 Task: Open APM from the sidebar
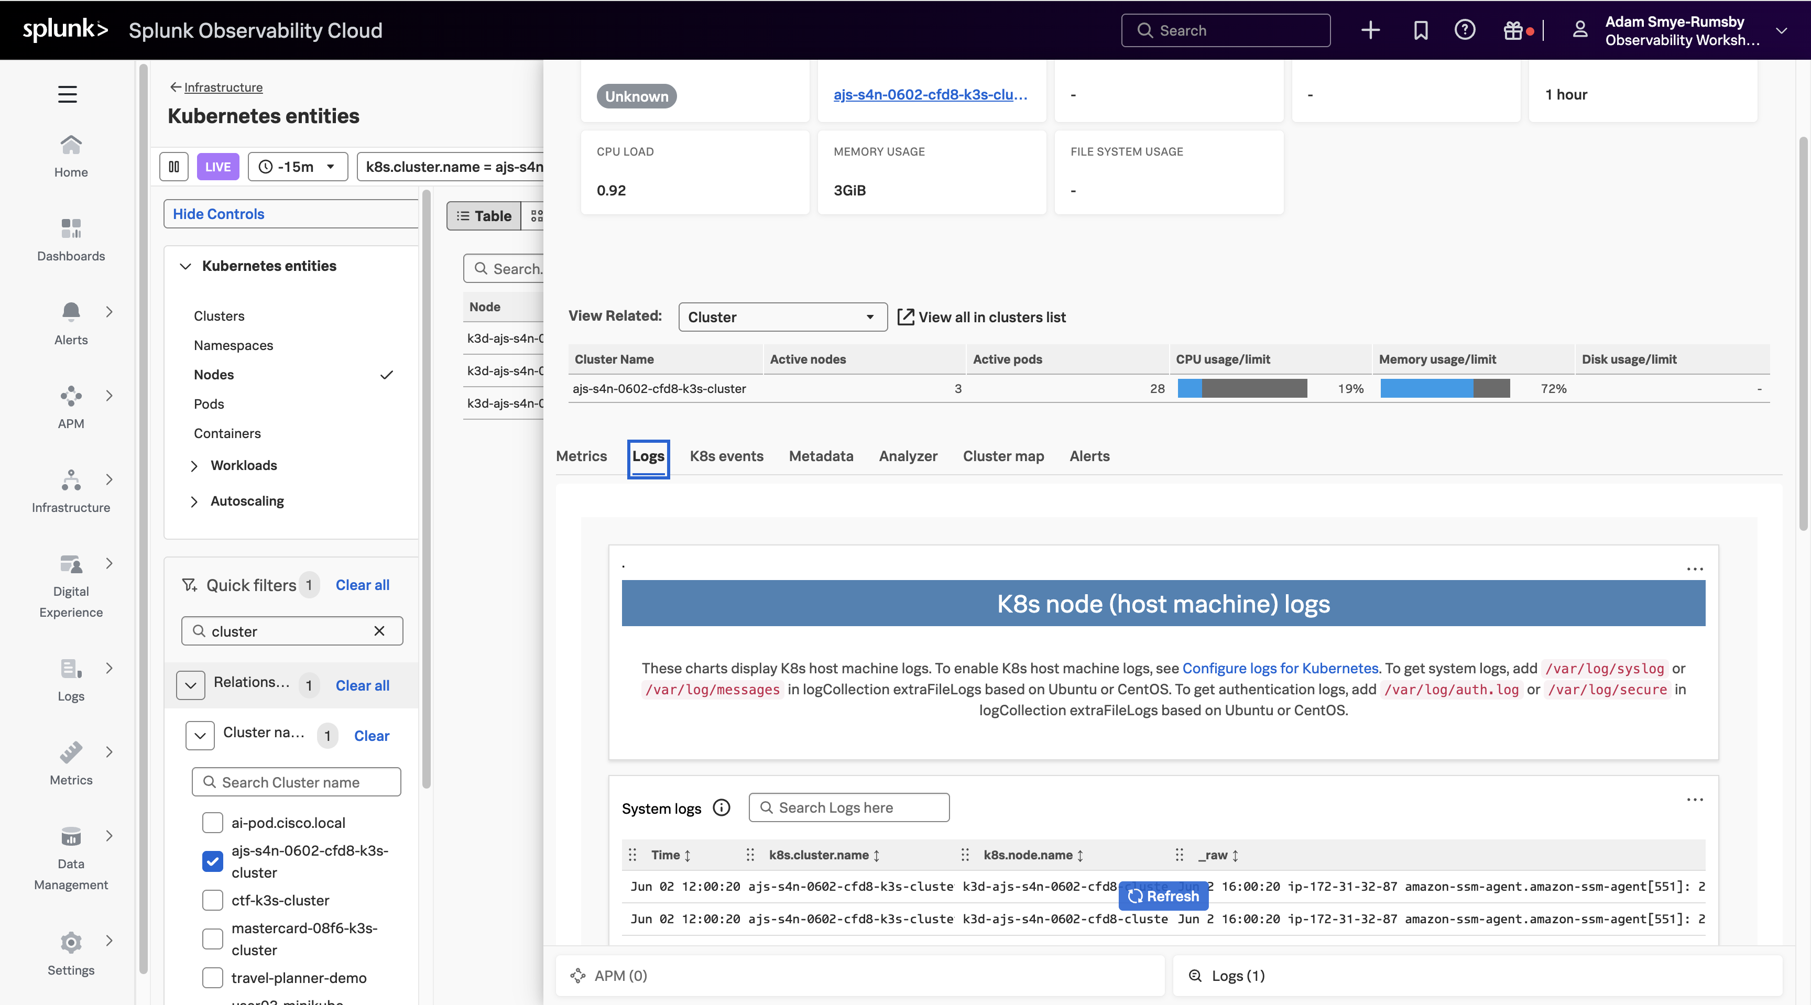(71, 408)
